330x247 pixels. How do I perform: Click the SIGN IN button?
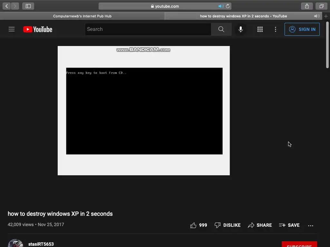(x=302, y=29)
